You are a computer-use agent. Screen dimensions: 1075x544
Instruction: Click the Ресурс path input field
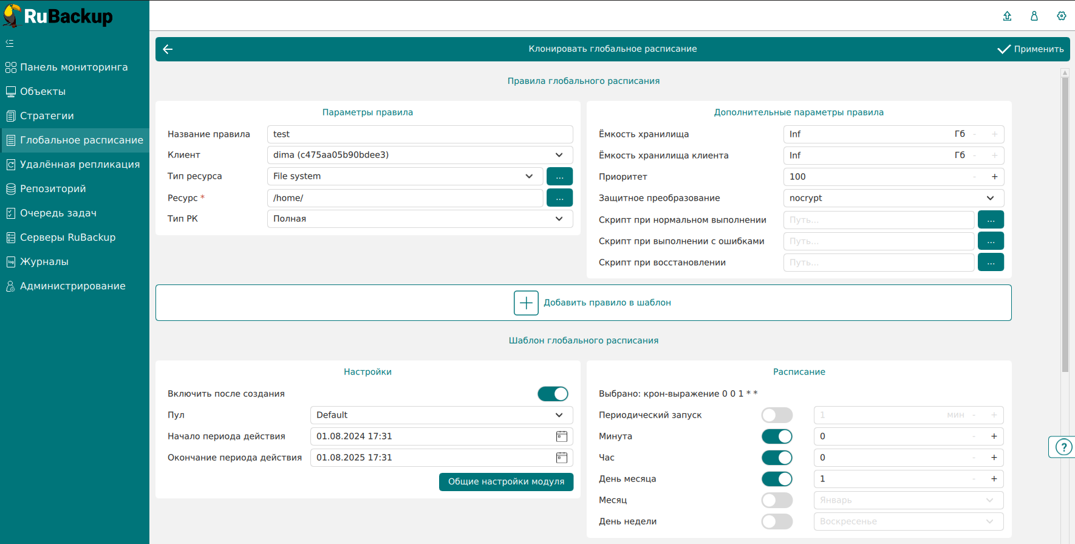pyautogui.click(x=405, y=198)
